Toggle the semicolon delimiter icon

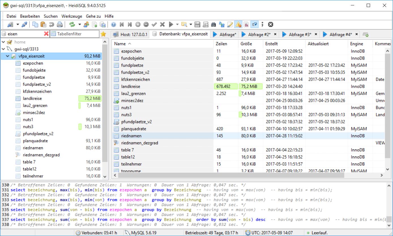[262, 25]
